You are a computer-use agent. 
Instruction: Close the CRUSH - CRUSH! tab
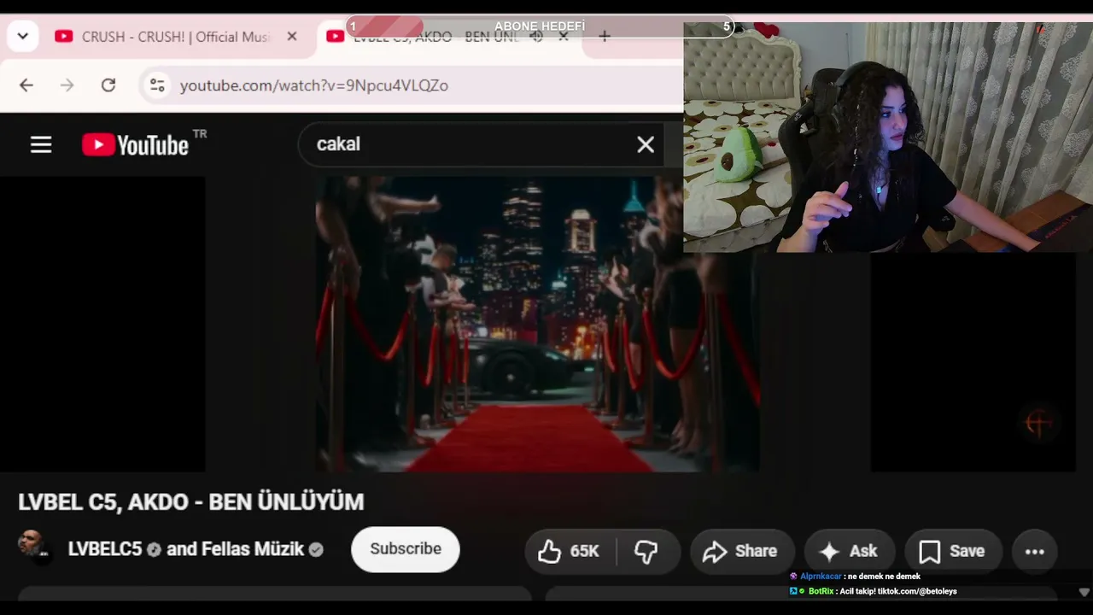pyautogui.click(x=292, y=37)
